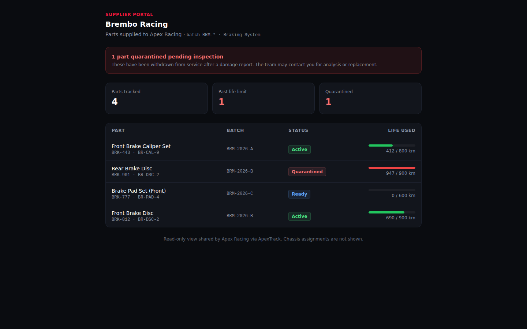Select the Front Brake Caliper Set row name
Screen dimensions: 527x329
pos(141,146)
